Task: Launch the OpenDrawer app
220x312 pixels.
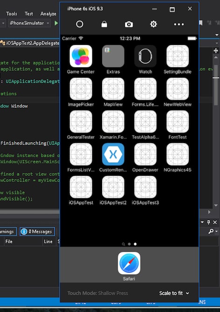Action: pos(145,154)
